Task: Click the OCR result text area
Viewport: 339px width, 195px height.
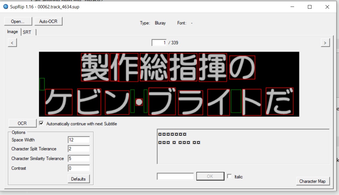Action: point(243,147)
